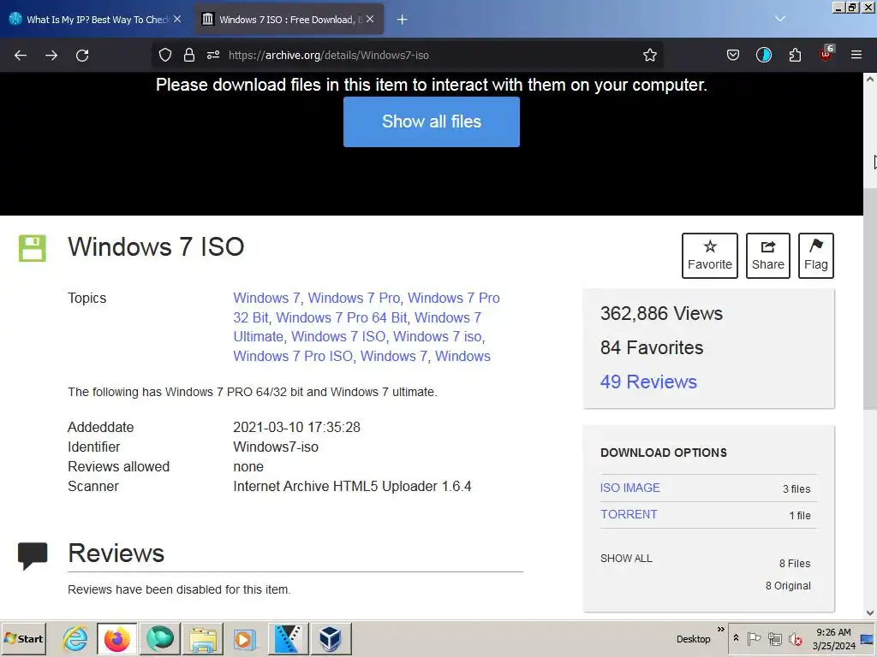Switch to Firefox in the taskbar
The width and height of the screenshot is (877, 657).
click(116, 638)
